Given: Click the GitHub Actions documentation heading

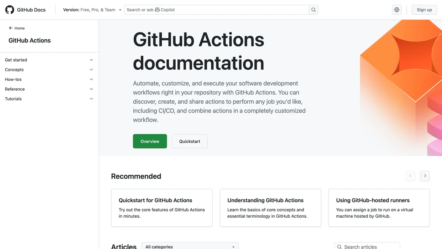Looking at the screenshot, I should [199, 51].
